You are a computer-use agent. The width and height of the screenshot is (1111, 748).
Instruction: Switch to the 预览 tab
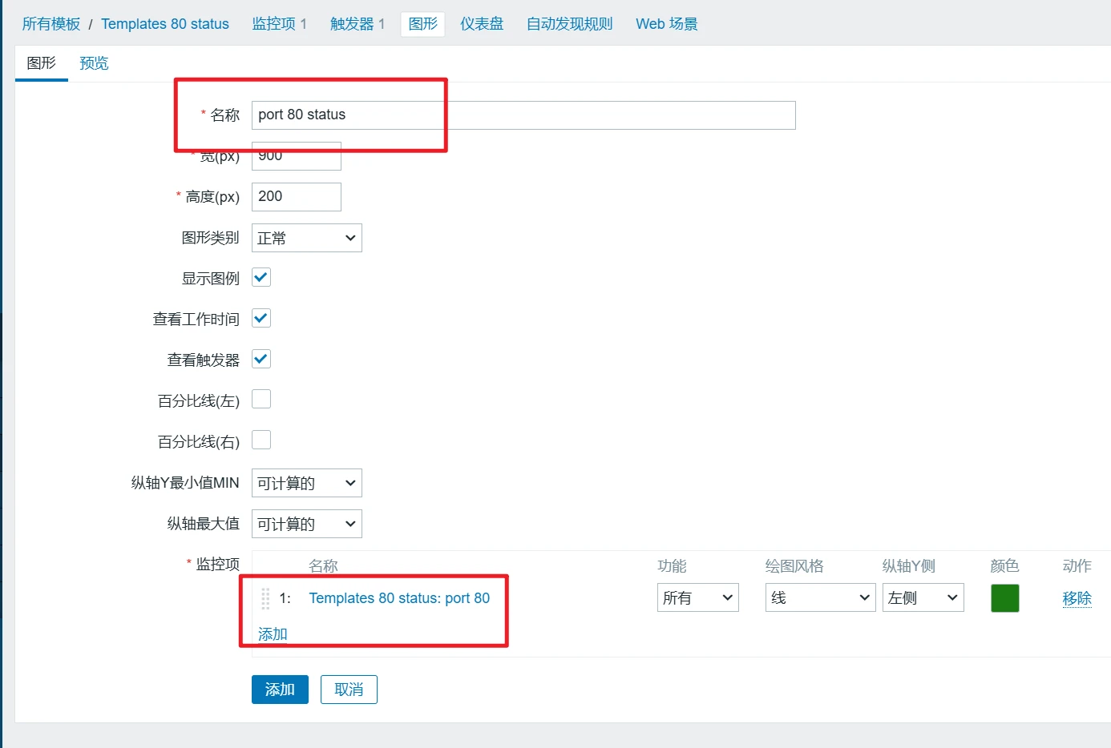point(94,63)
